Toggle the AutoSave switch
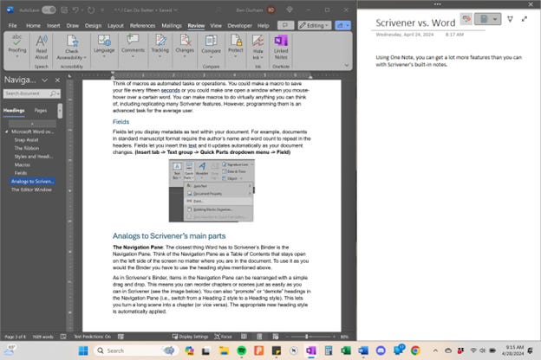This screenshot has width=541, height=360. click(x=49, y=10)
